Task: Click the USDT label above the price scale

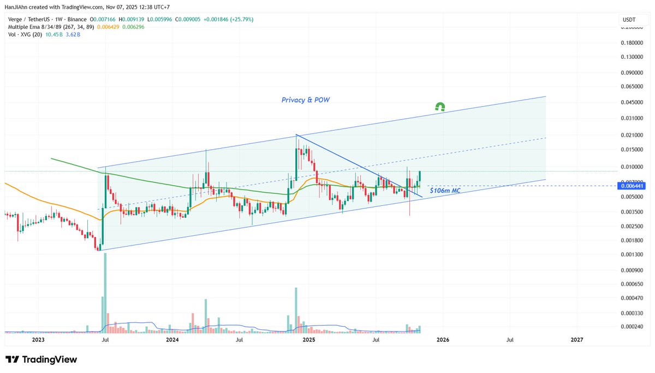Action: click(x=629, y=19)
